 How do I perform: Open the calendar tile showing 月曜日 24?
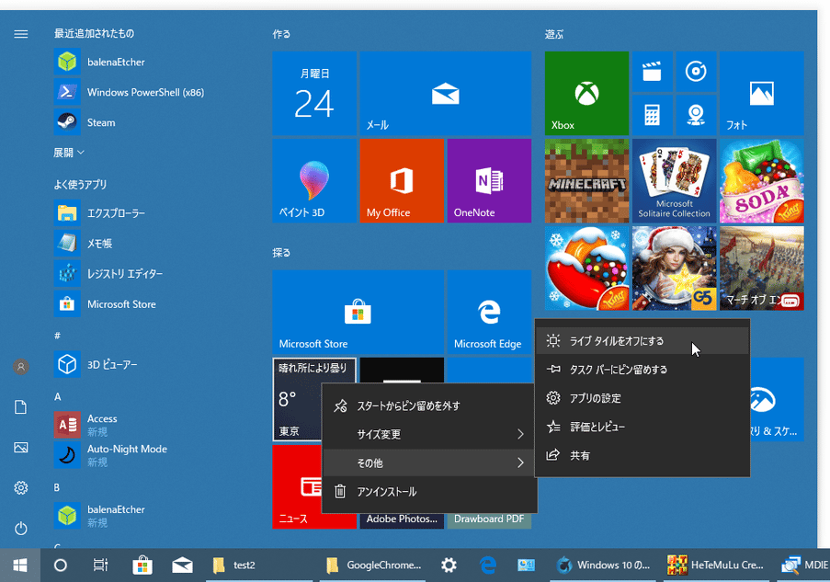tap(314, 93)
